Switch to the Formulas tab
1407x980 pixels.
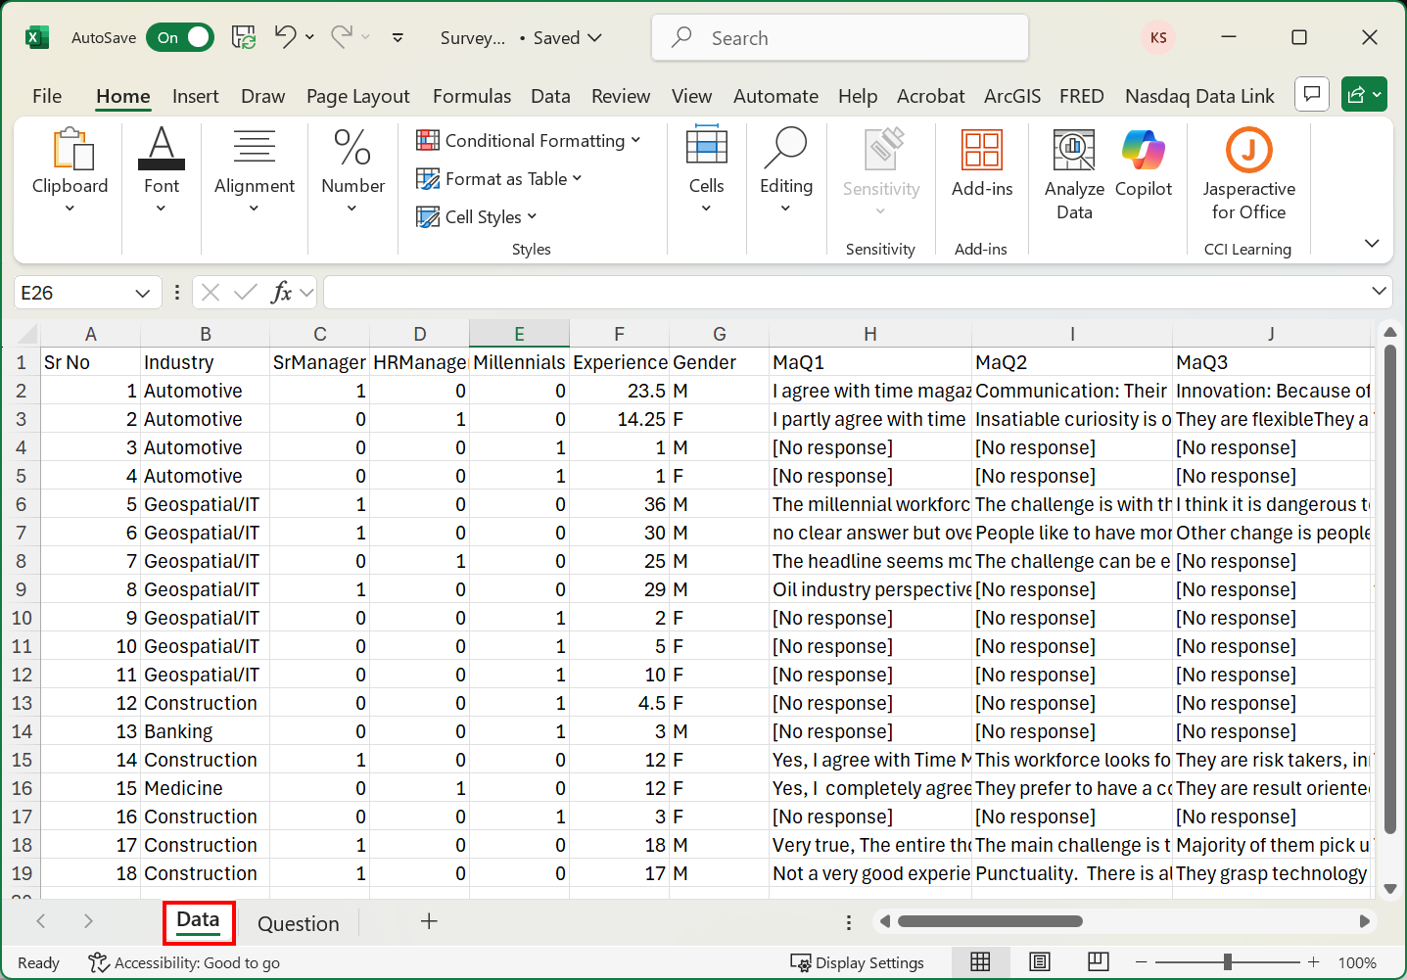pos(472,96)
